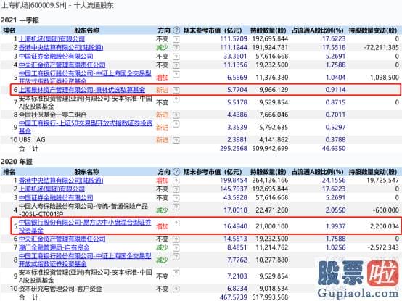This screenshot has height=301, width=402.
Task: Open 上海机场(集团)有限公司 link in the 2020 table
Action: 52,189
